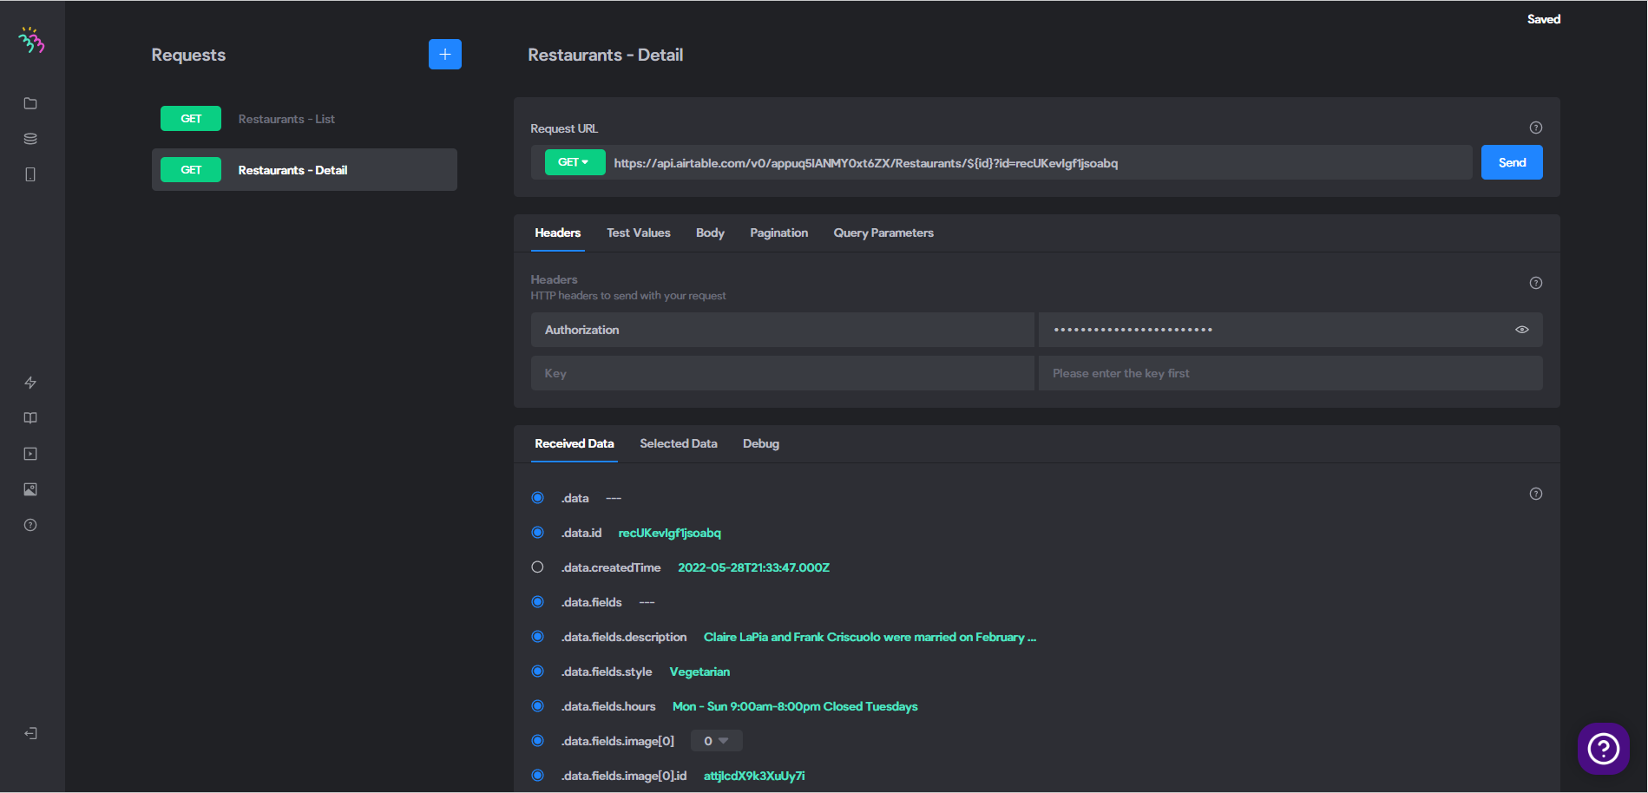
Task: Open help icon in Received Data panel
Action: pos(1536,494)
